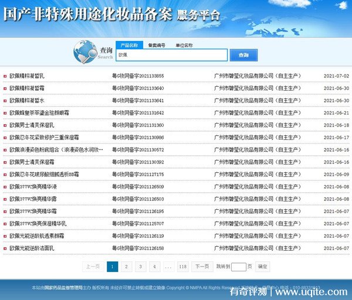Focus the search box containing 欧佩
Screen dimensions: 352x300
pos(171,55)
